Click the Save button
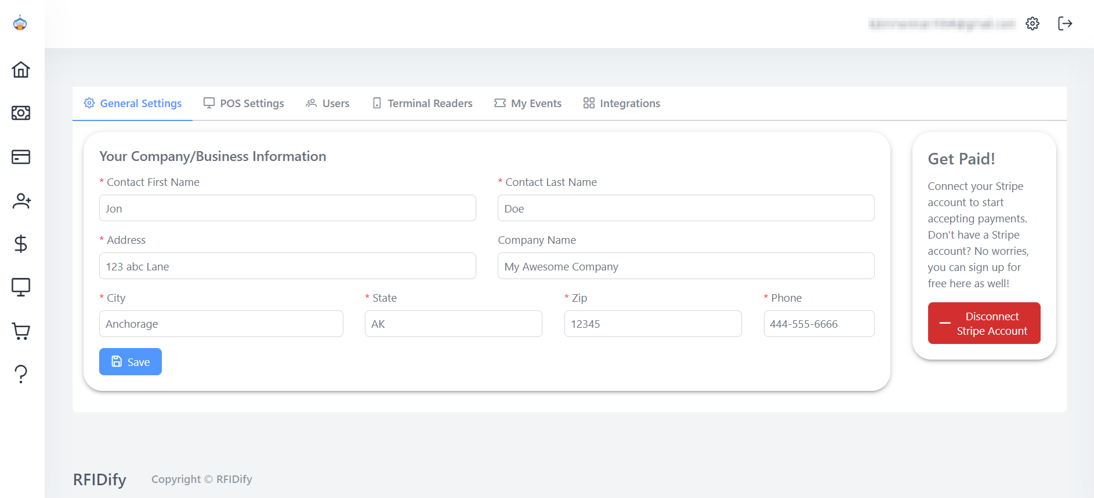Screen dimensions: 1094x498 131,361
